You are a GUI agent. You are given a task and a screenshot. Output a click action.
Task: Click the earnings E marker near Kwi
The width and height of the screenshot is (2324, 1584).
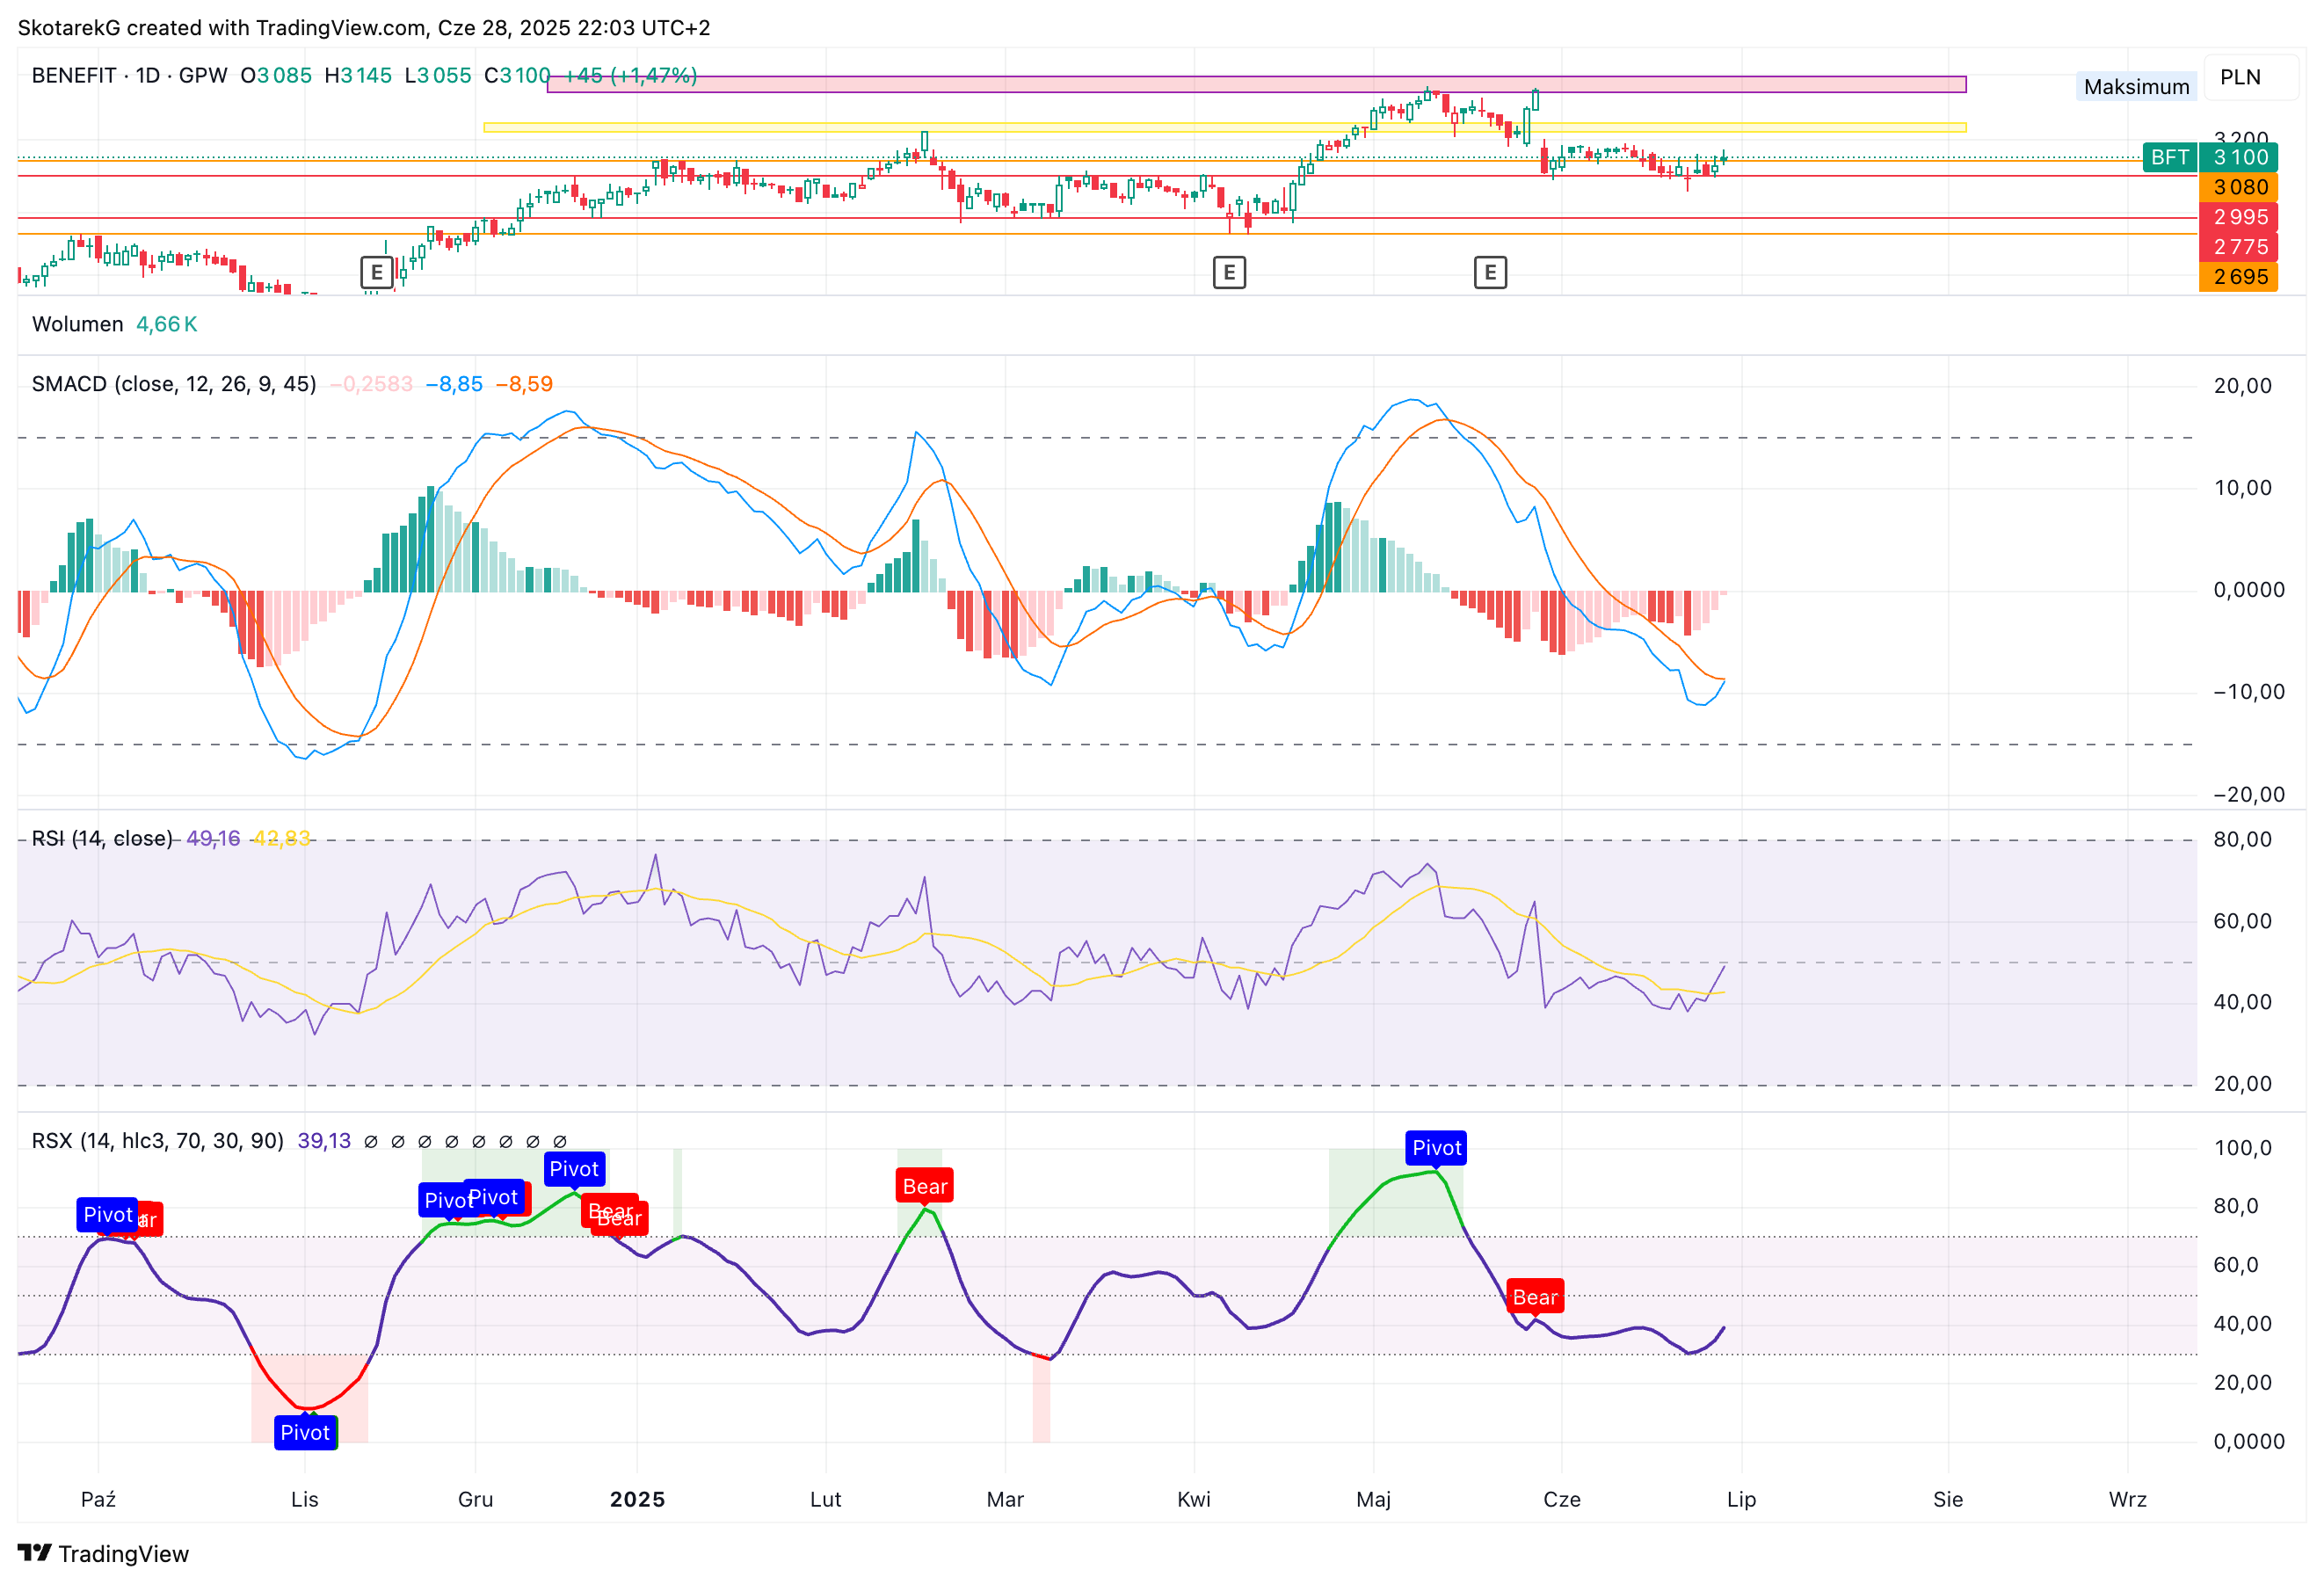tap(1229, 272)
